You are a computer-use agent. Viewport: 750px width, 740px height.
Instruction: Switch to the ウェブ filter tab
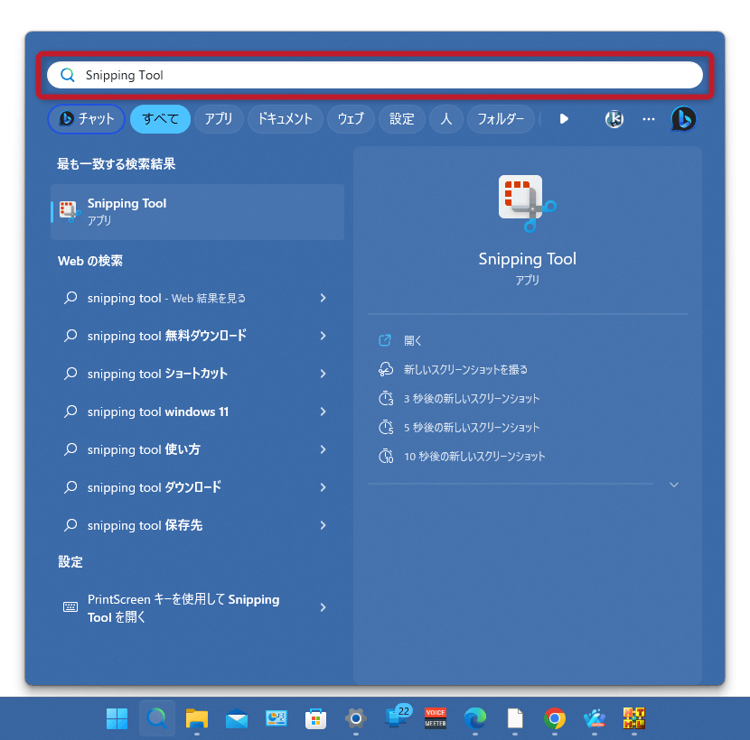click(x=351, y=119)
